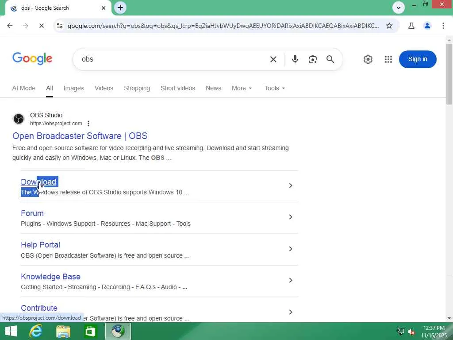Open the Knowledge Base sitelink
Image resolution: width=453 pixels, height=340 pixels.
click(50, 277)
